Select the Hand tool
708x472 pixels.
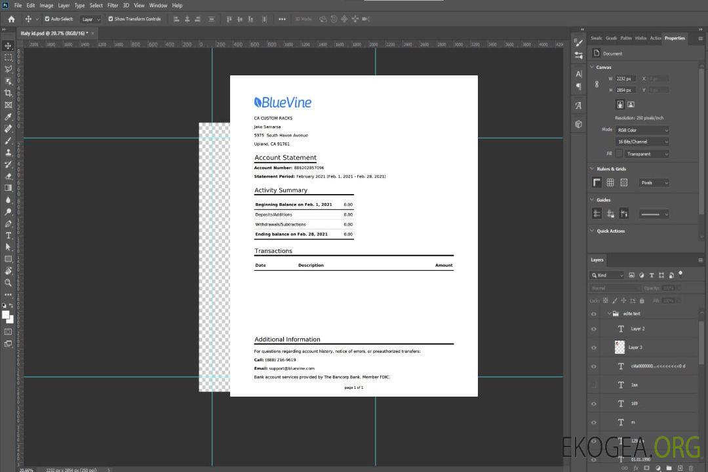coord(8,271)
